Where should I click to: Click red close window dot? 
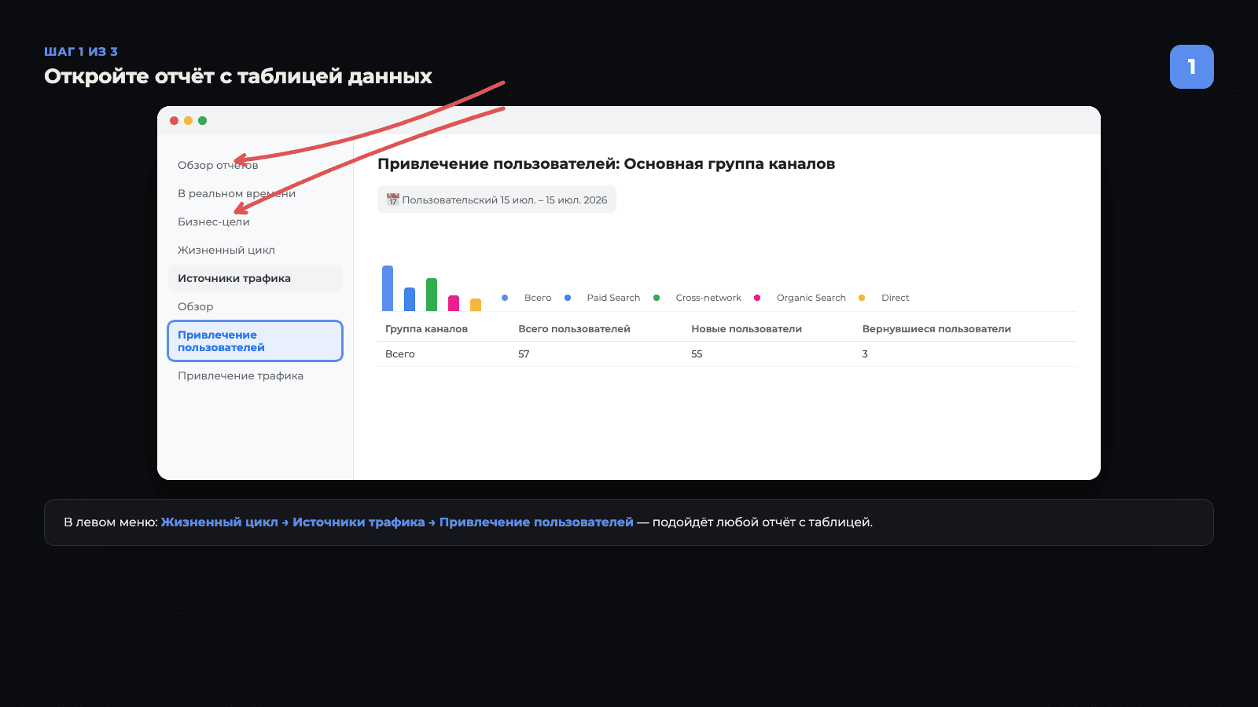click(174, 120)
